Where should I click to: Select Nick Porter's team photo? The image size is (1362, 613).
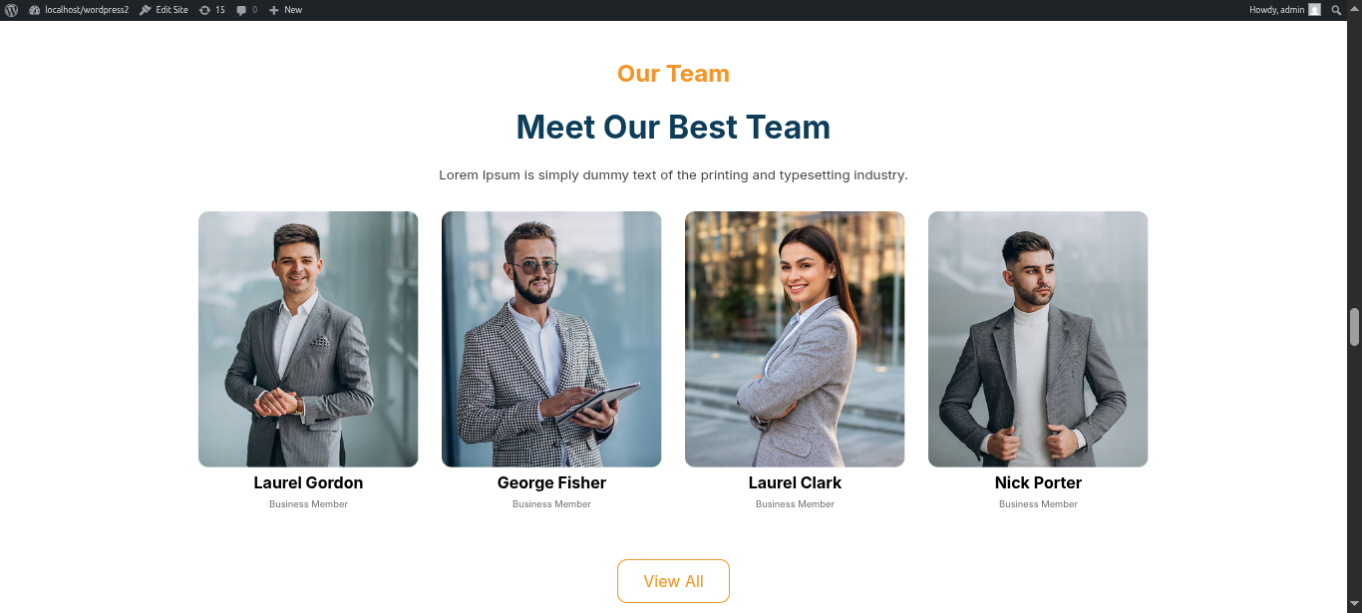tap(1038, 339)
